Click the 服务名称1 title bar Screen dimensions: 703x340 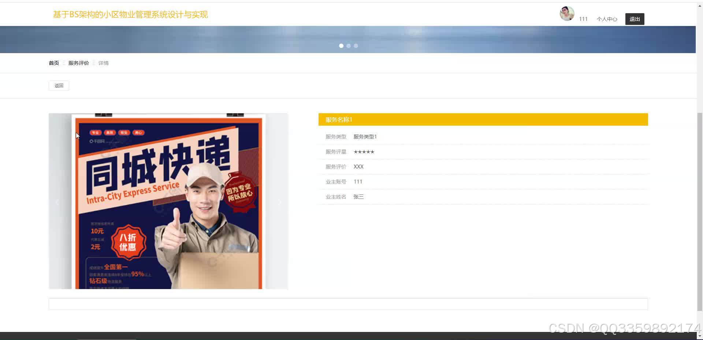pos(483,119)
